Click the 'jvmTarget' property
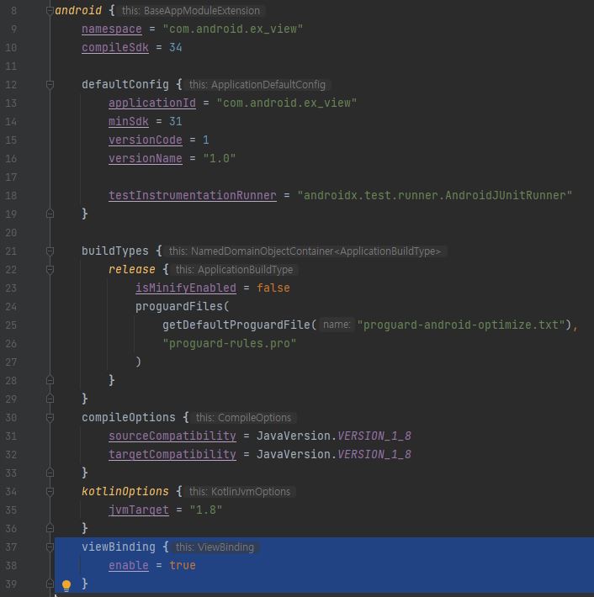The width and height of the screenshot is (594, 597). pyautogui.click(x=139, y=510)
